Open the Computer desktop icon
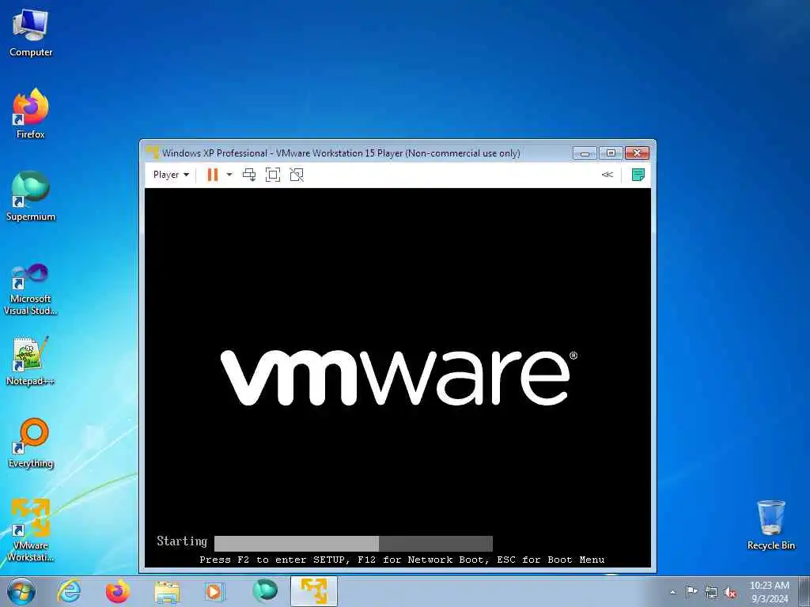 click(31, 33)
